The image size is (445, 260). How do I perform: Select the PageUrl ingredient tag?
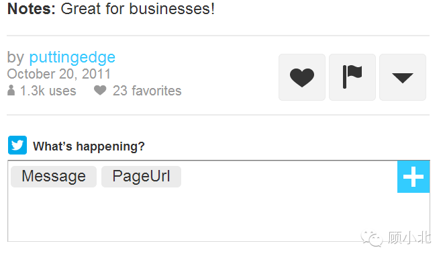(x=141, y=177)
